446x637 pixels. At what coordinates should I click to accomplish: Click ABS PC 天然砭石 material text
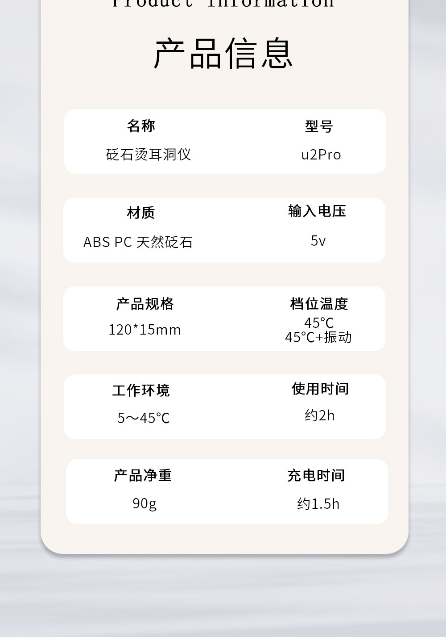coord(138,242)
